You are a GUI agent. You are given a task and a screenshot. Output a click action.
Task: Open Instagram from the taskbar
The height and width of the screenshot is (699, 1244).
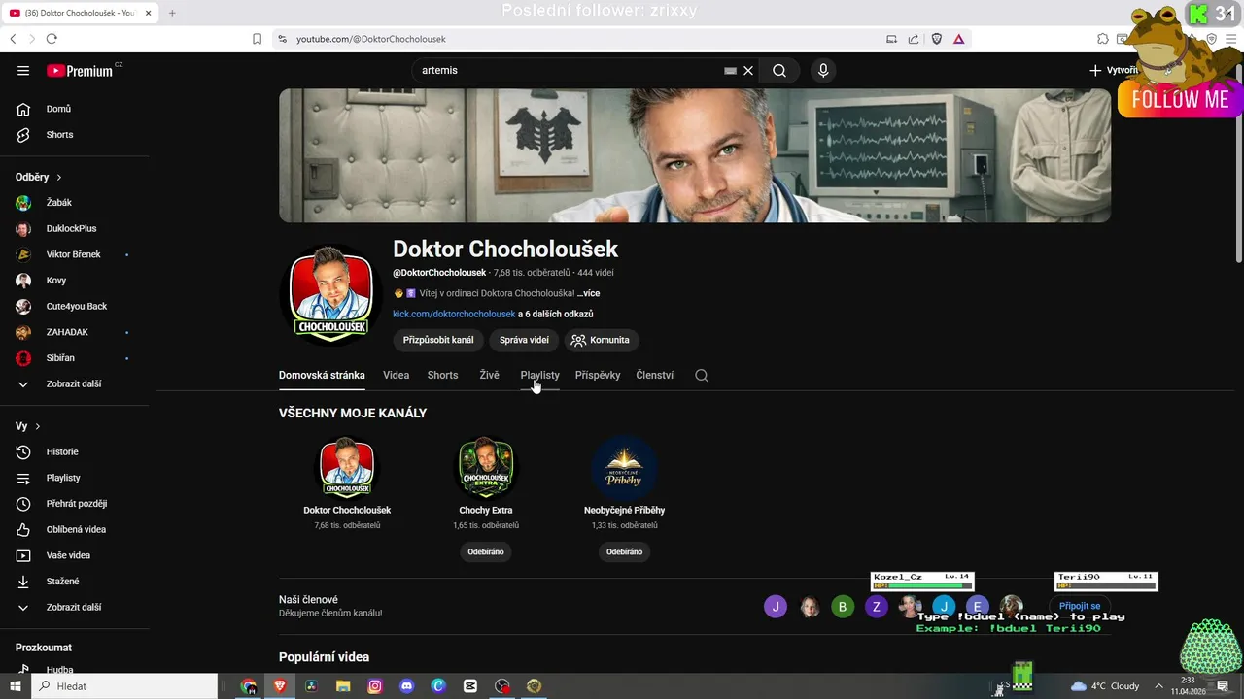pos(374,686)
